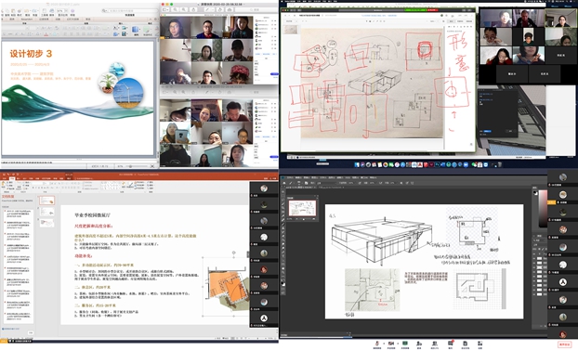Toggle the camera video icon in meeting bar

pyautogui.click(x=390, y=344)
